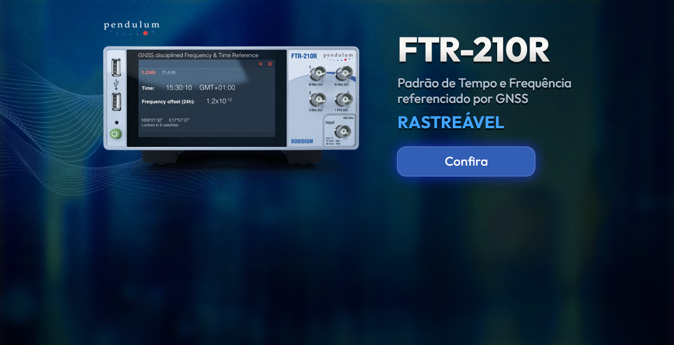Viewport: 674px width, 345px height.
Task: Click the frequency offset value 1.2x10-12
Action: pos(219,101)
